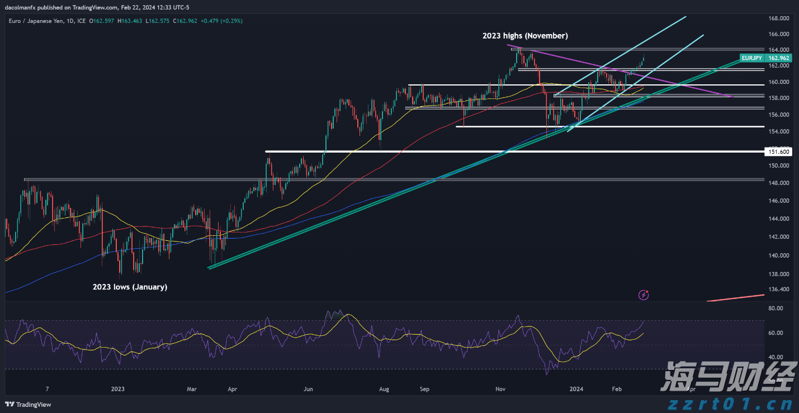Click the Jun label on time axis
Screen dimensions: 799x413
[308, 389]
